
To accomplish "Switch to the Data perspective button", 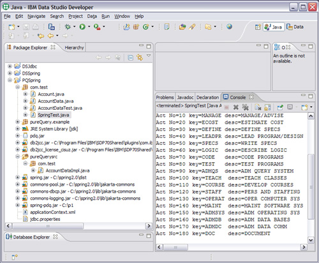I will [x=295, y=27].
